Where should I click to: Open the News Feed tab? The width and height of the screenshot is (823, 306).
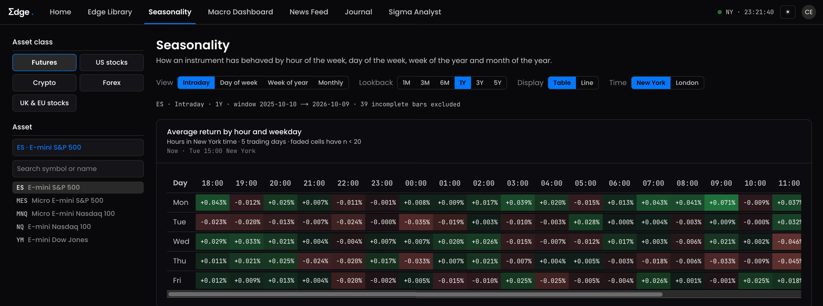[x=309, y=12]
